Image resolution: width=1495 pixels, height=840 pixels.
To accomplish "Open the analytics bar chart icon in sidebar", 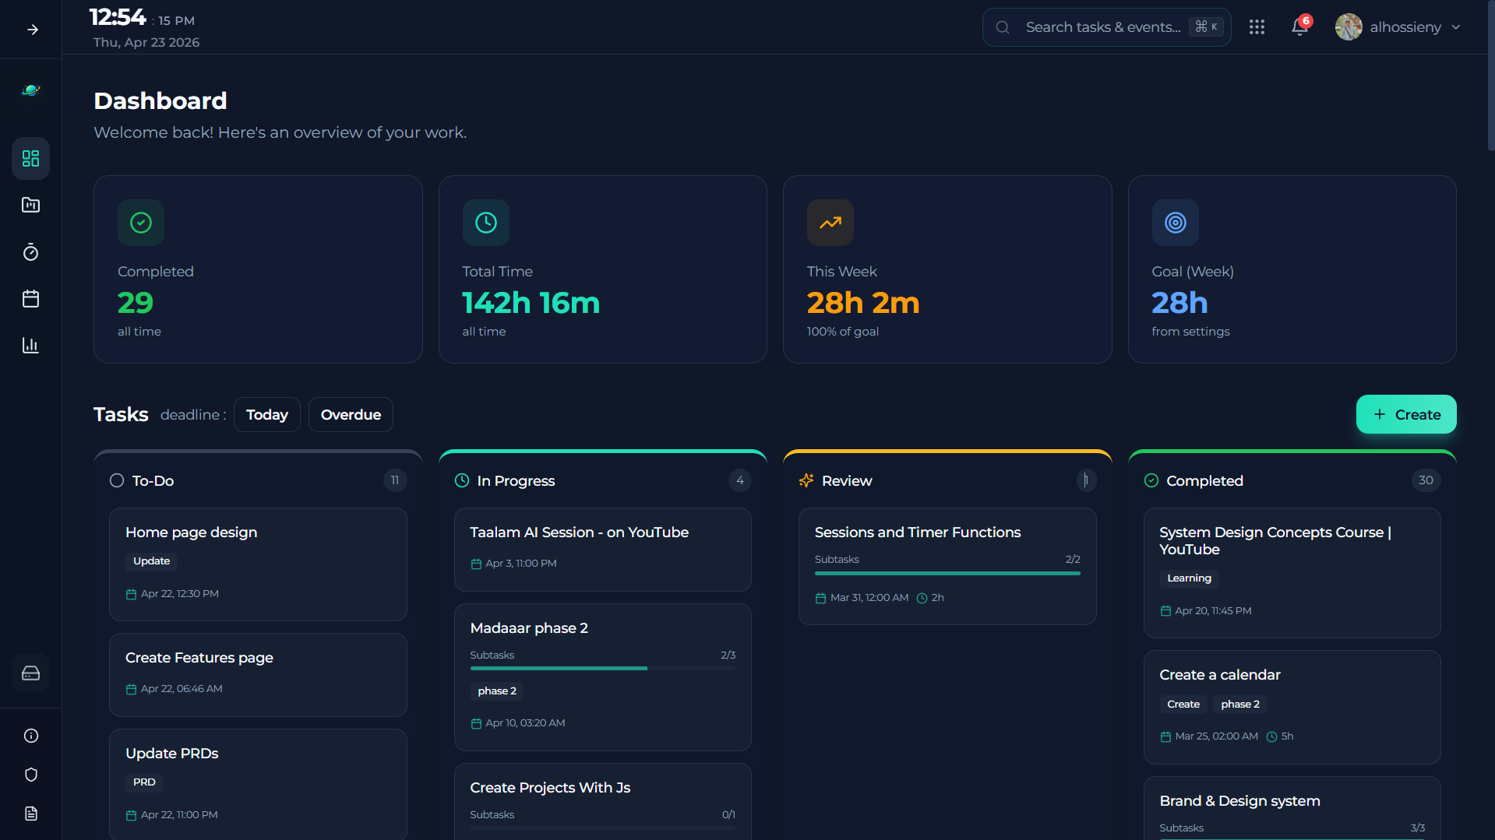I will click(30, 345).
